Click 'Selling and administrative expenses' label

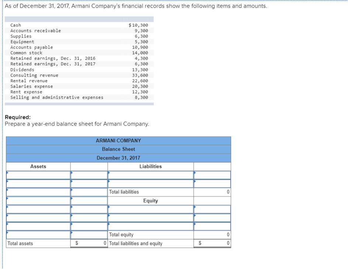[57, 97]
